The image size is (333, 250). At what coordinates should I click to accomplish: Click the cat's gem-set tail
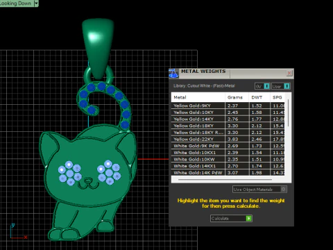[x=119, y=96]
